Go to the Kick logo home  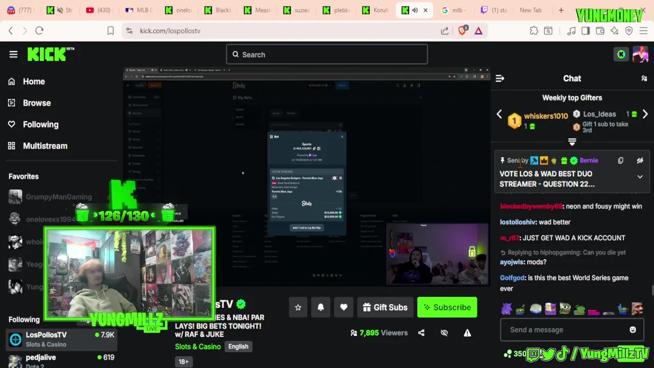tap(51, 54)
